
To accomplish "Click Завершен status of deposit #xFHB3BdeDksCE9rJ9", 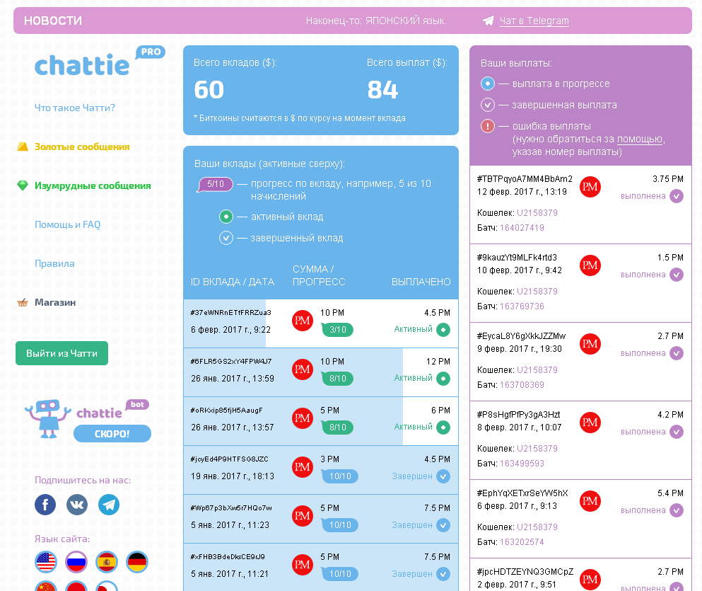I will [412, 574].
